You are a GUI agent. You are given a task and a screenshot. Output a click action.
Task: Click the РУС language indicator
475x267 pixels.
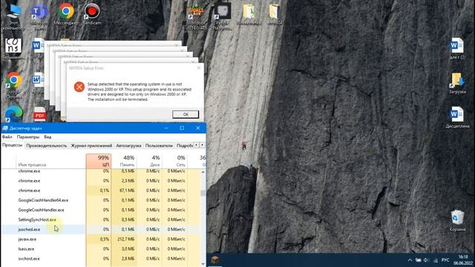pyautogui.click(x=445, y=260)
